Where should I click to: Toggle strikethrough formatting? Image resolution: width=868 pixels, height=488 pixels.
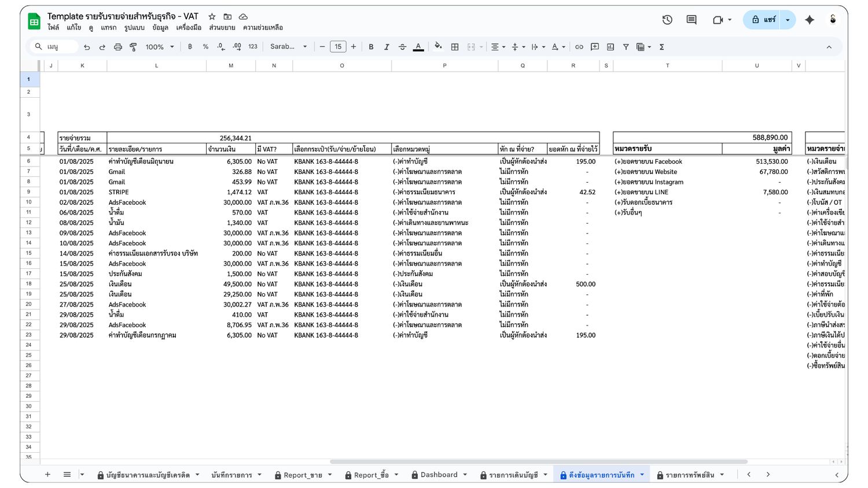(x=402, y=47)
